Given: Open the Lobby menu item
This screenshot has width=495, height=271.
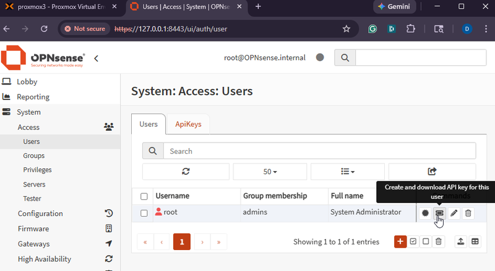Looking at the screenshot, I should pyautogui.click(x=60, y=81).
